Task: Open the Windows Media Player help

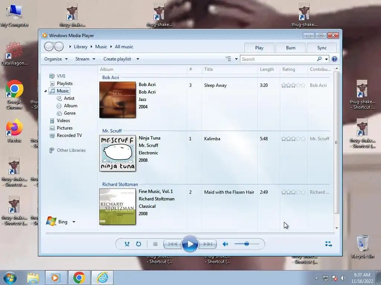Action: point(334,59)
